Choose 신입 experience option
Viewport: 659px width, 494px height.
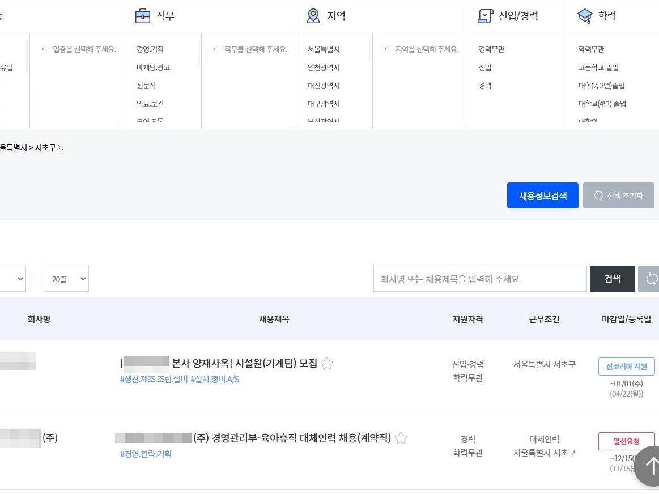[x=485, y=67]
